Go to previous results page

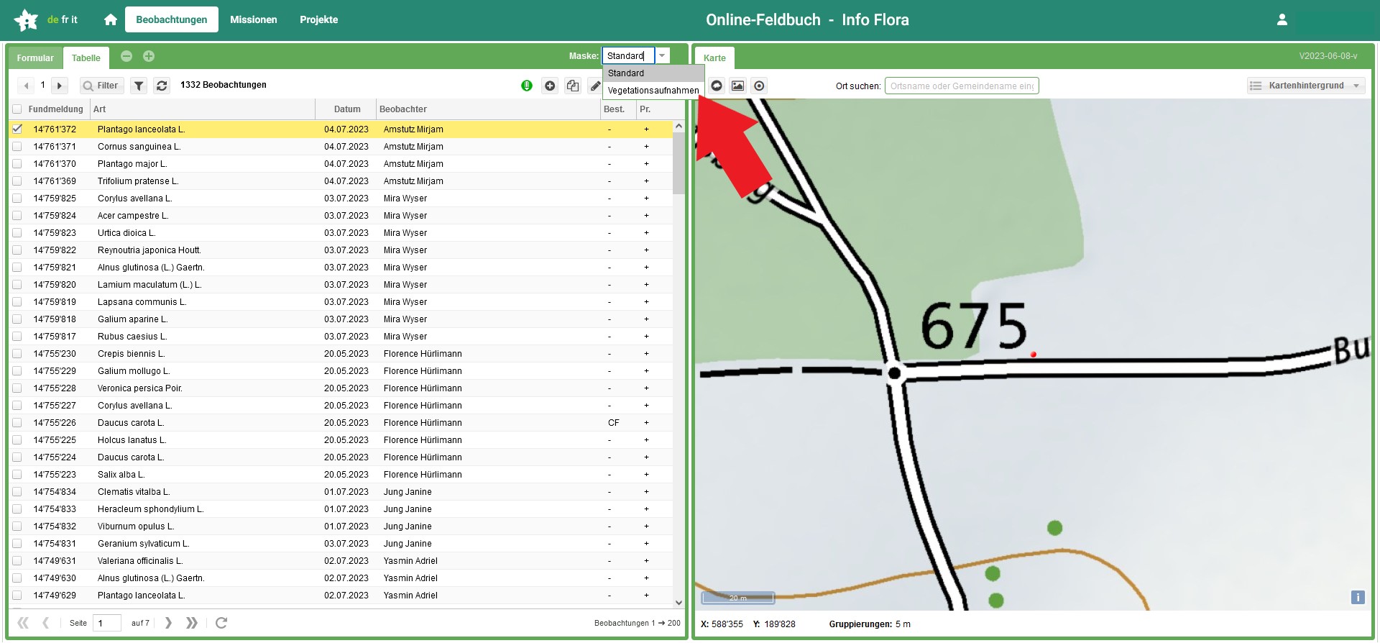coord(45,623)
